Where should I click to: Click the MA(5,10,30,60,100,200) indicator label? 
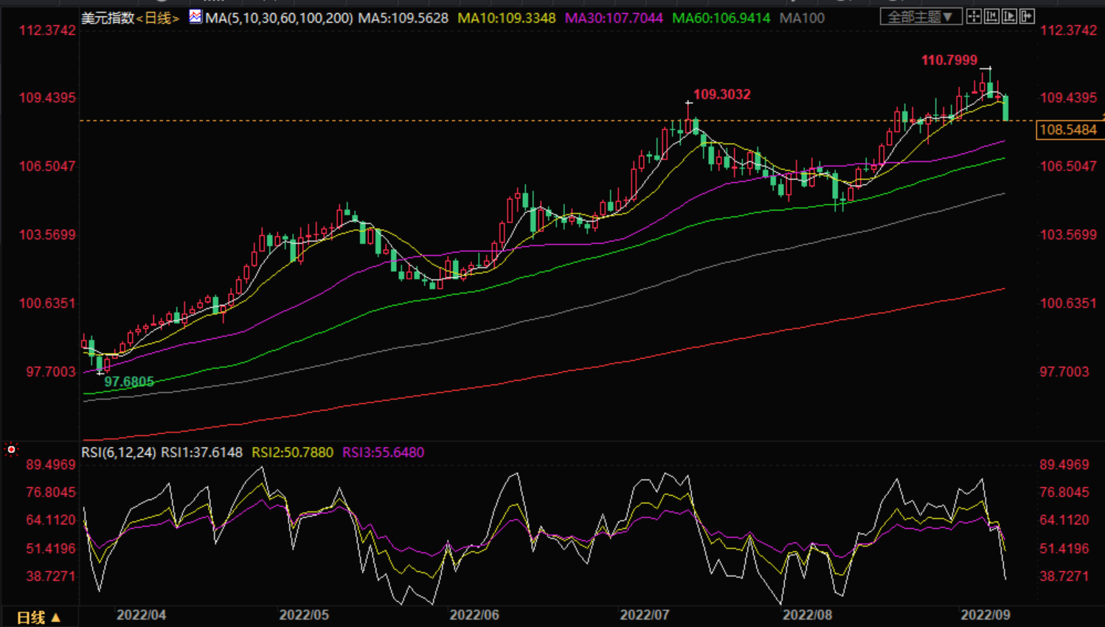(279, 18)
